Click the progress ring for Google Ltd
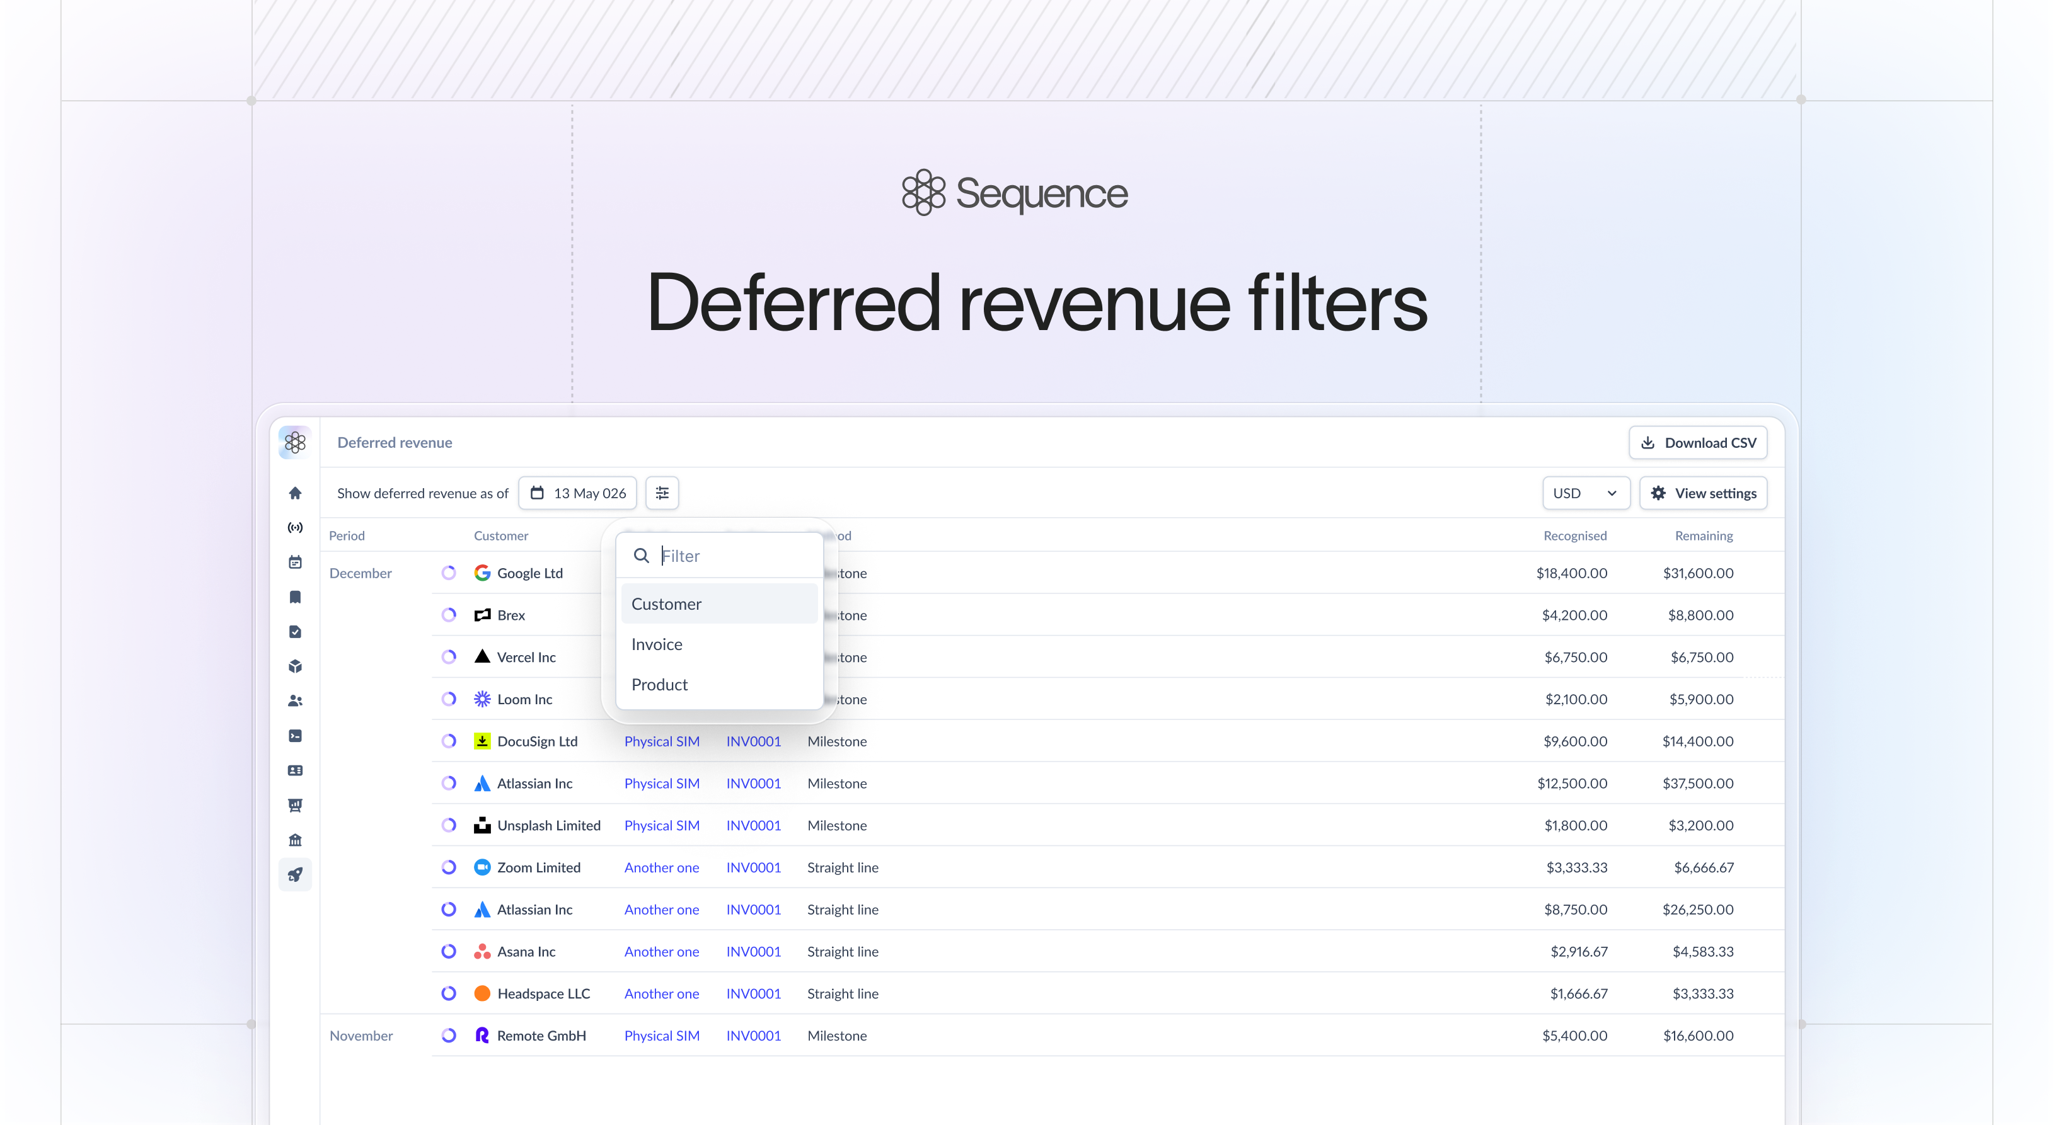This screenshot has width=2054, height=1125. click(x=449, y=573)
